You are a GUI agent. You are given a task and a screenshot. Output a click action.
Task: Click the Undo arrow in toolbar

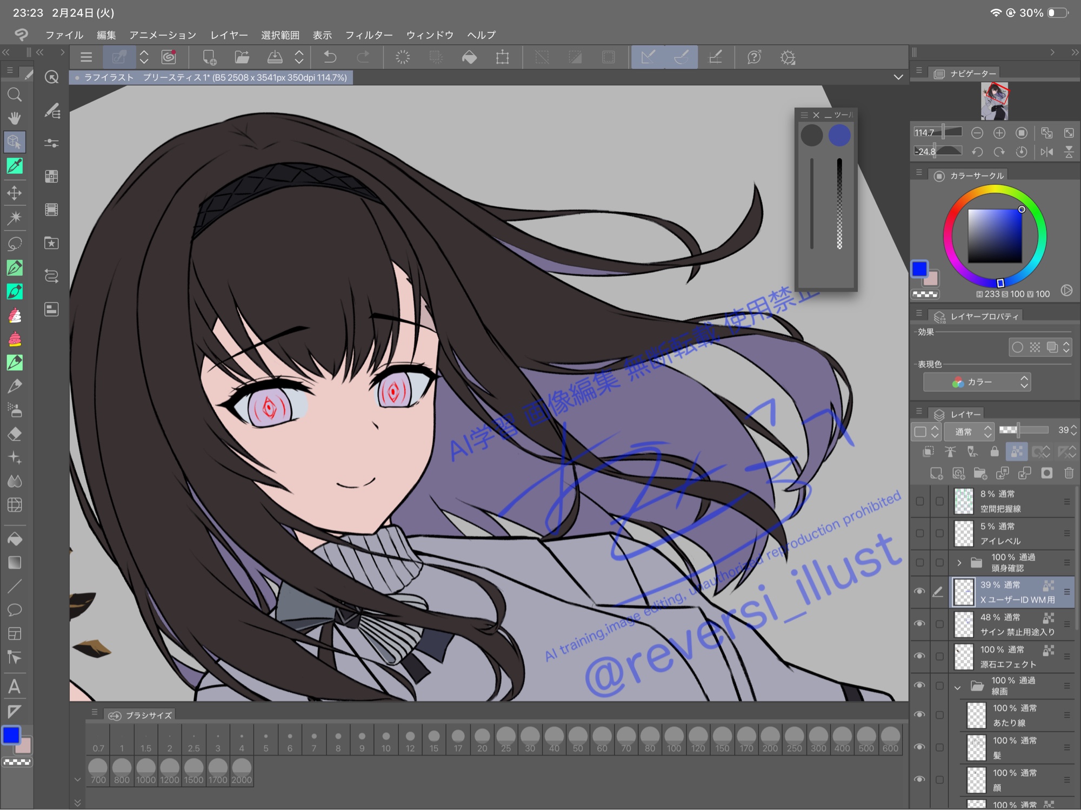tap(330, 57)
